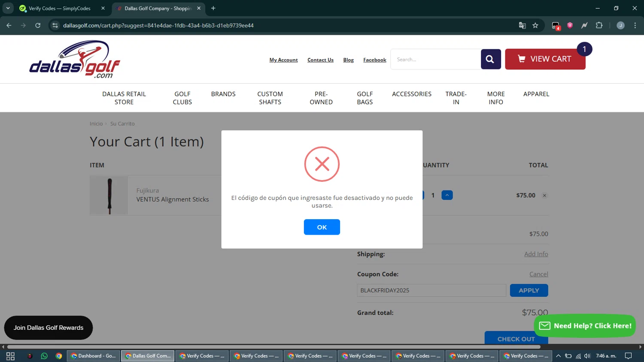
Task: Open Task View on the taskbar
Action: click(10, 356)
